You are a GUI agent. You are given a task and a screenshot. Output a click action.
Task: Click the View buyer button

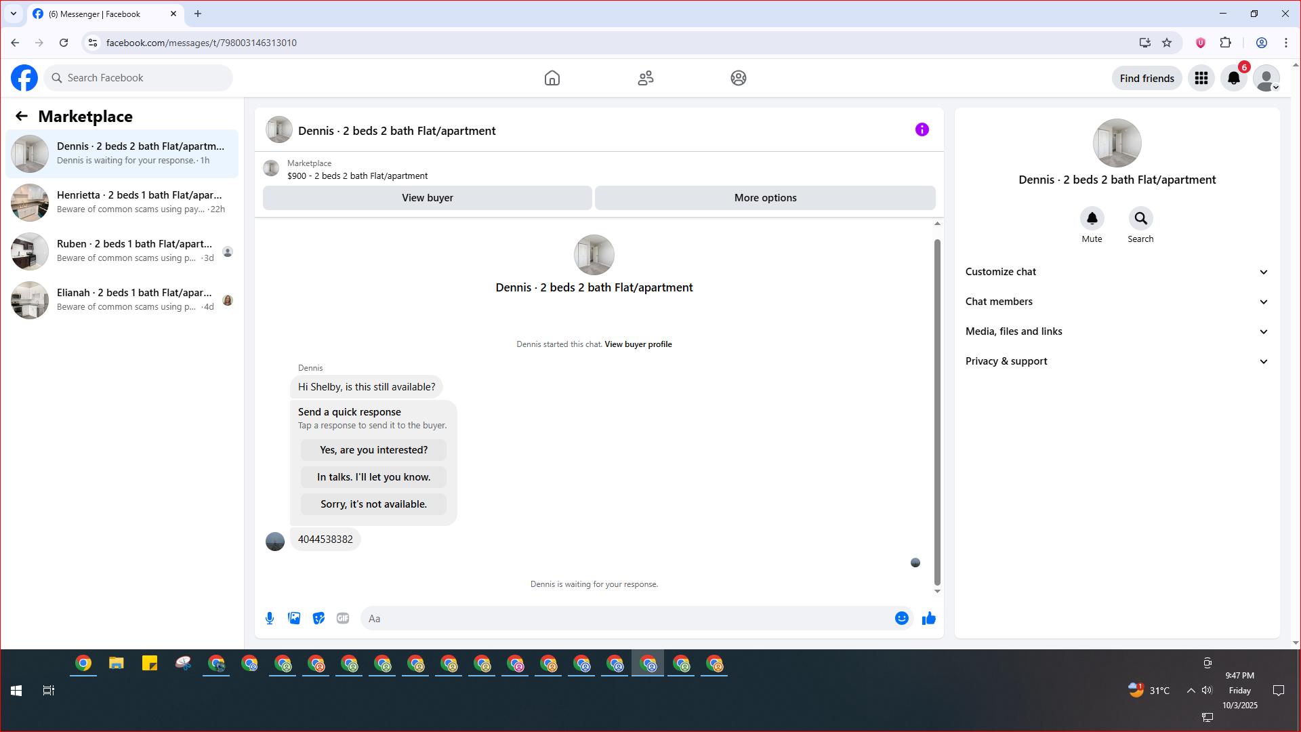(x=428, y=198)
